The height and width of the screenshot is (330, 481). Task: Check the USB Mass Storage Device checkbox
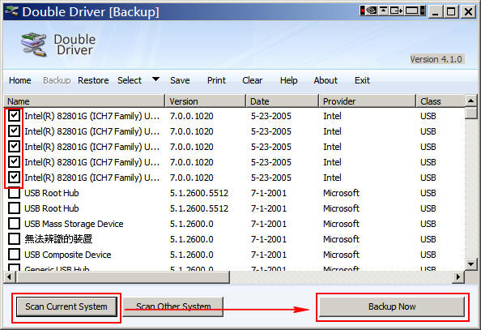click(x=14, y=224)
